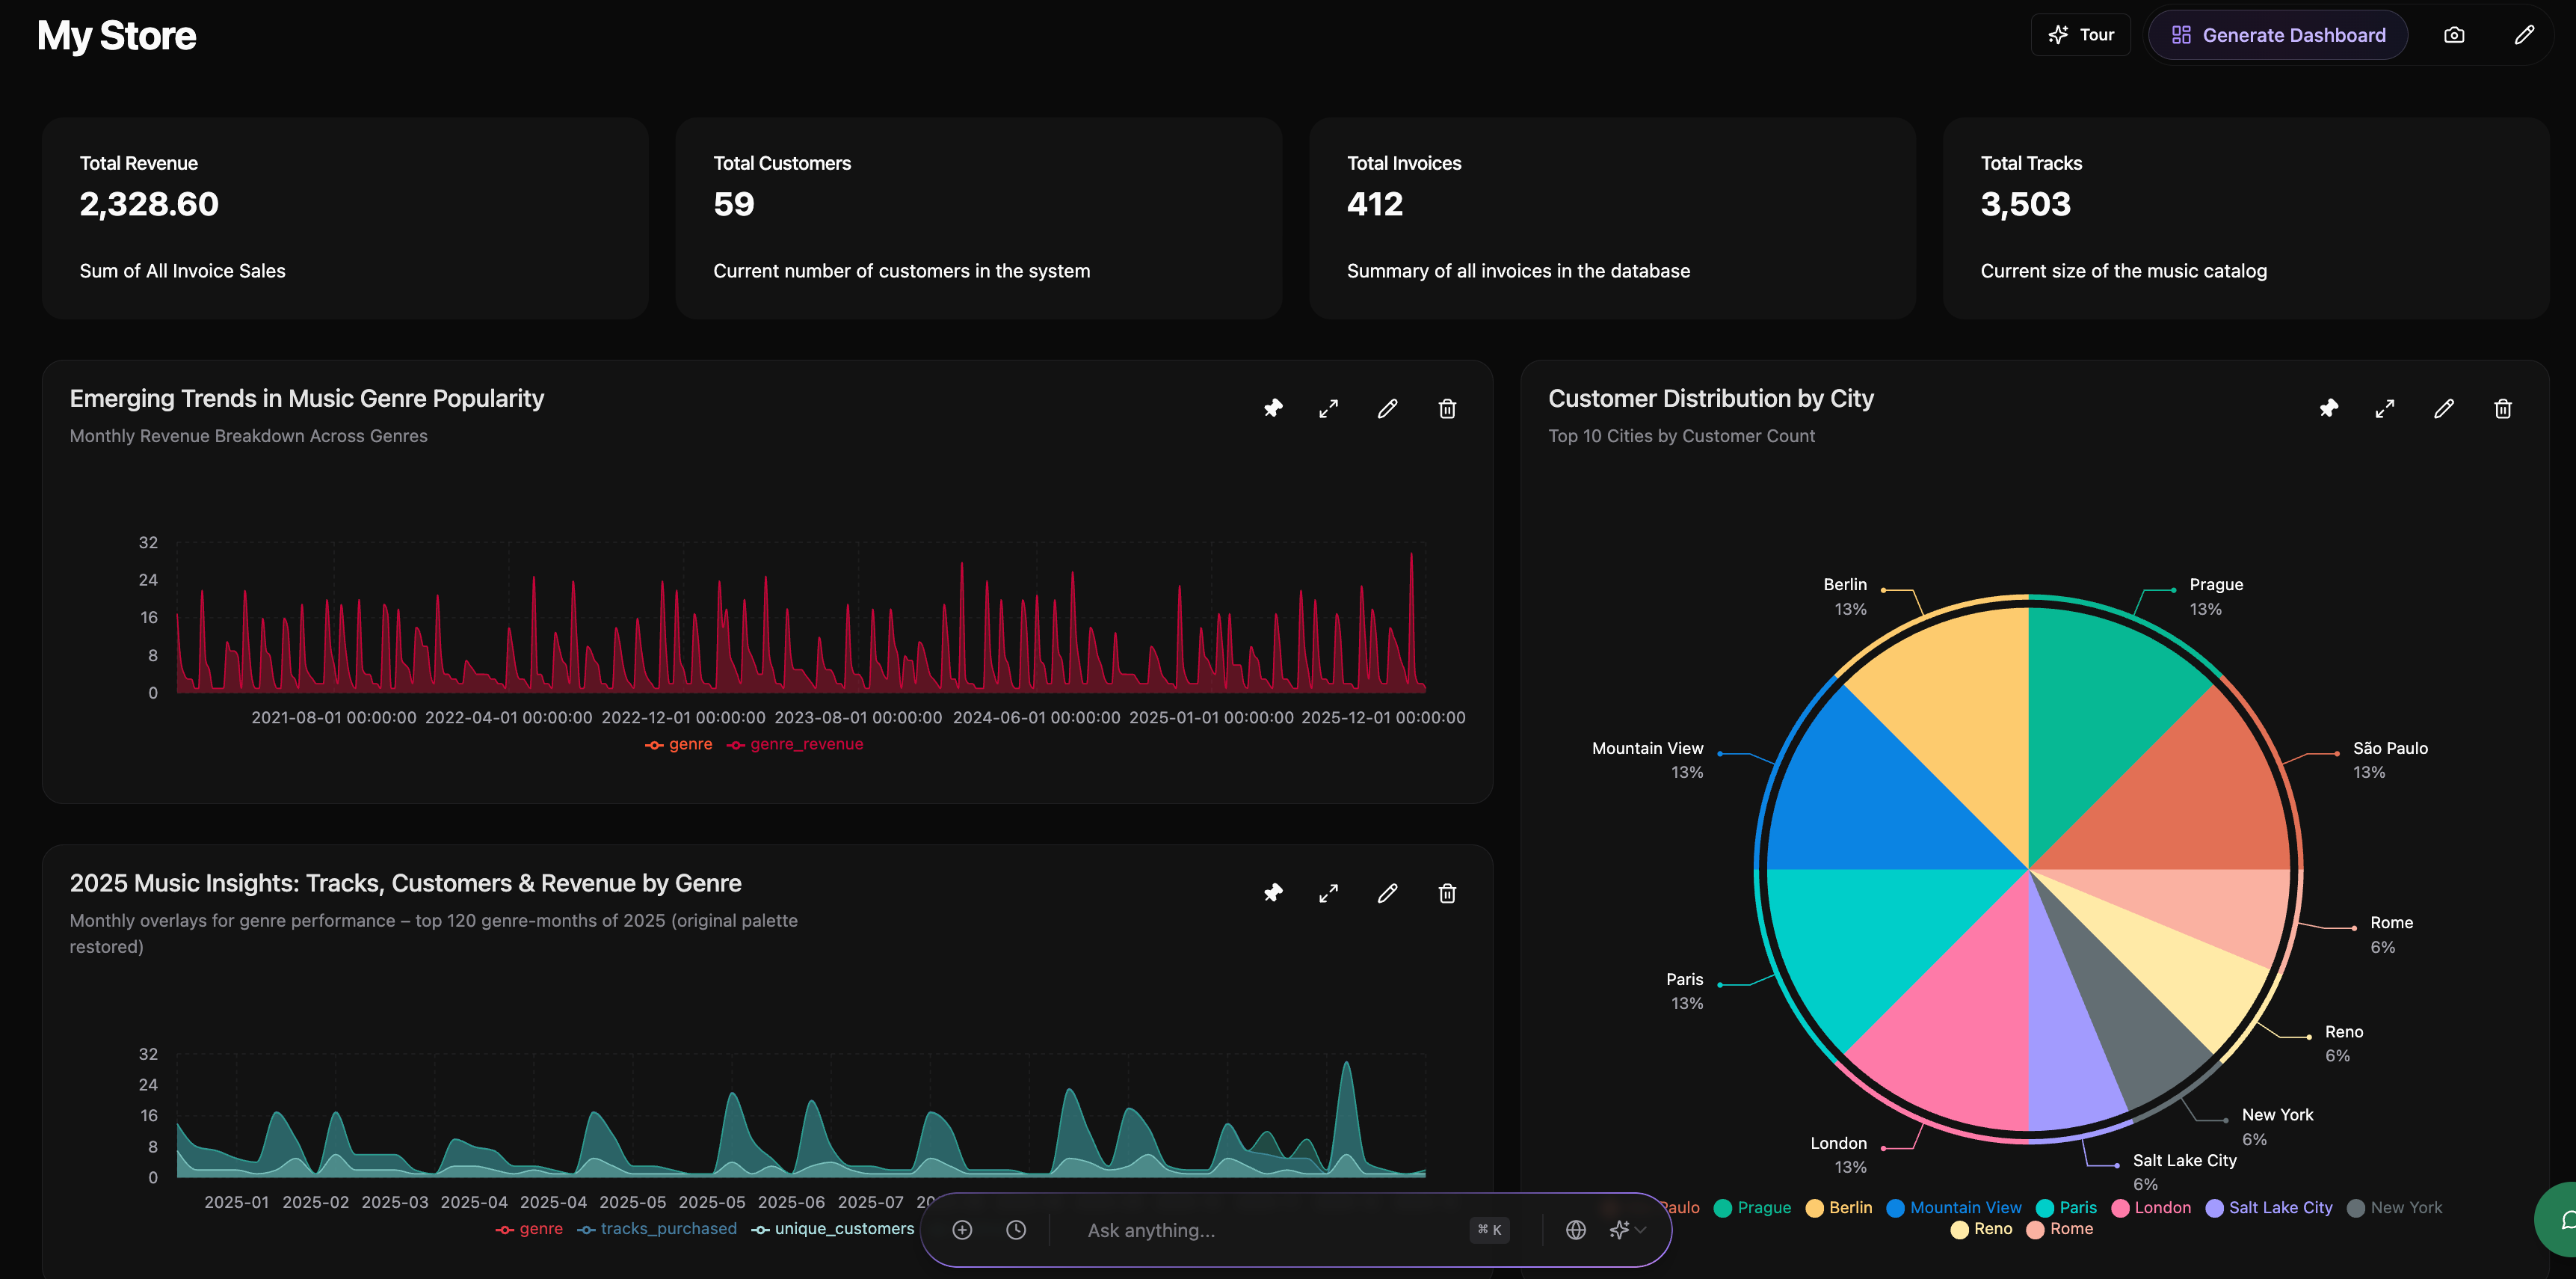Toggle Berlin in the pie chart legend
The height and width of the screenshot is (1279, 2576).
point(1839,1208)
